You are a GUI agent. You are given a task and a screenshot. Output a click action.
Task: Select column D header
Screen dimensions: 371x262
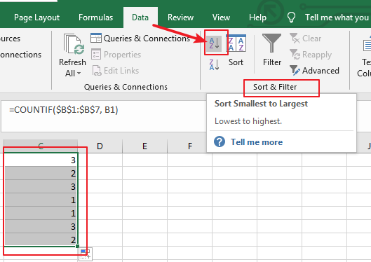[100, 146]
